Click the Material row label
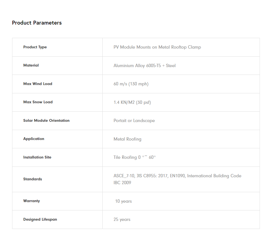 (31, 65)
